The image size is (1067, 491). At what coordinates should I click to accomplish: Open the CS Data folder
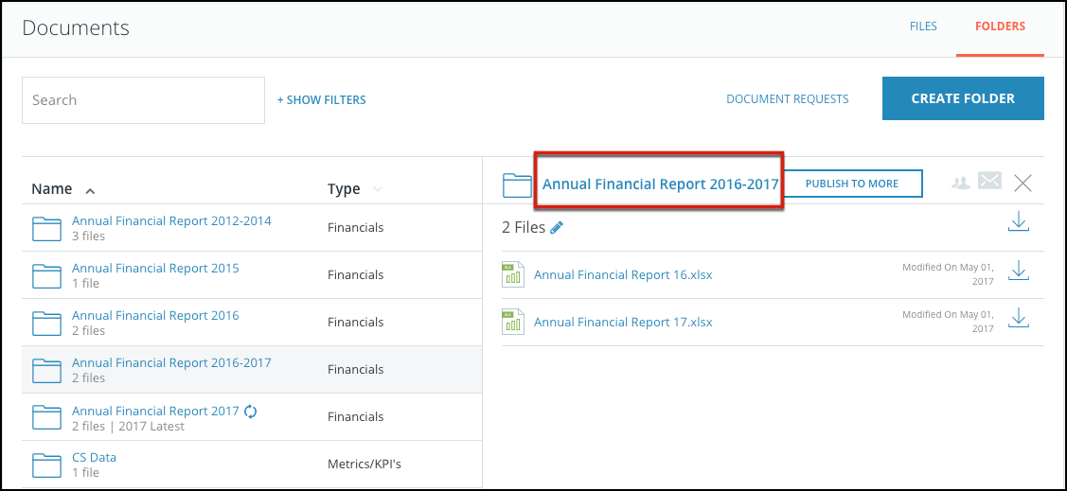[x=94, y=458]
